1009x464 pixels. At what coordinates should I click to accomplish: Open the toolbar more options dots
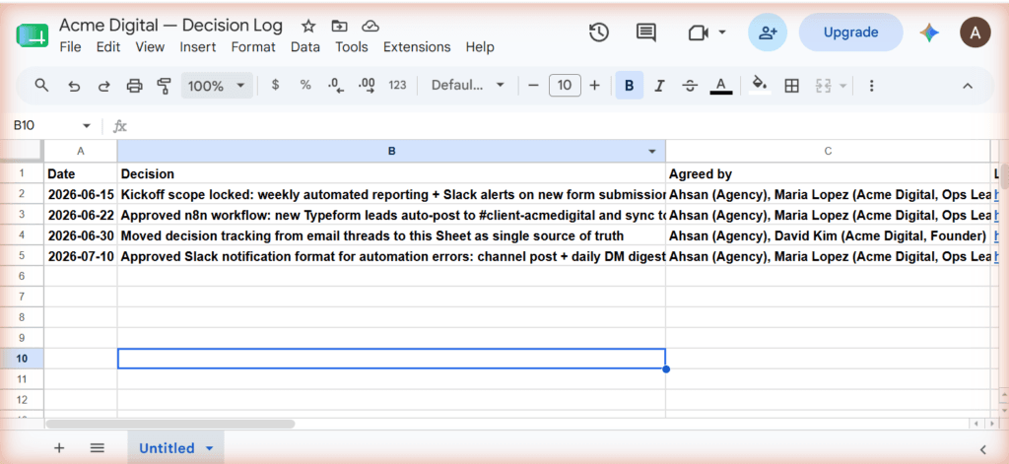click(x=872, y=86)
